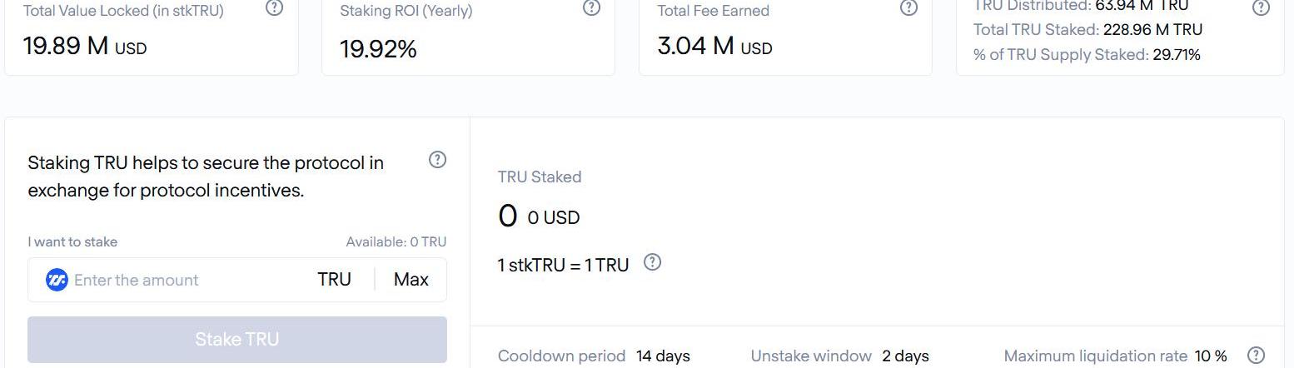1294x368 pixels.
Task: Open help icon next to staking description
Action: [437, 160]
